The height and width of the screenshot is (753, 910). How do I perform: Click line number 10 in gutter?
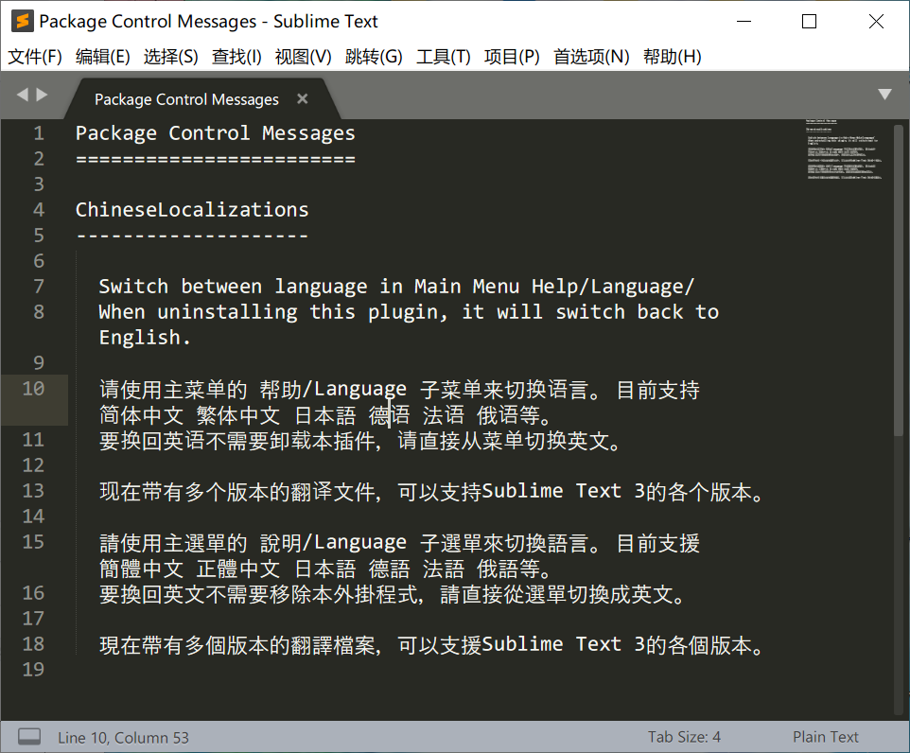[33, 389]
